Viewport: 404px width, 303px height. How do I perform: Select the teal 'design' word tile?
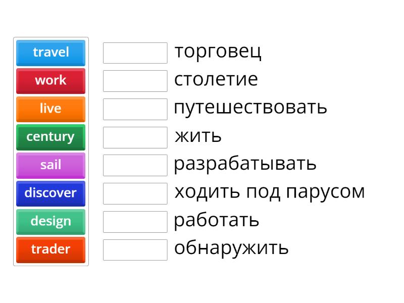pos(50,222)
